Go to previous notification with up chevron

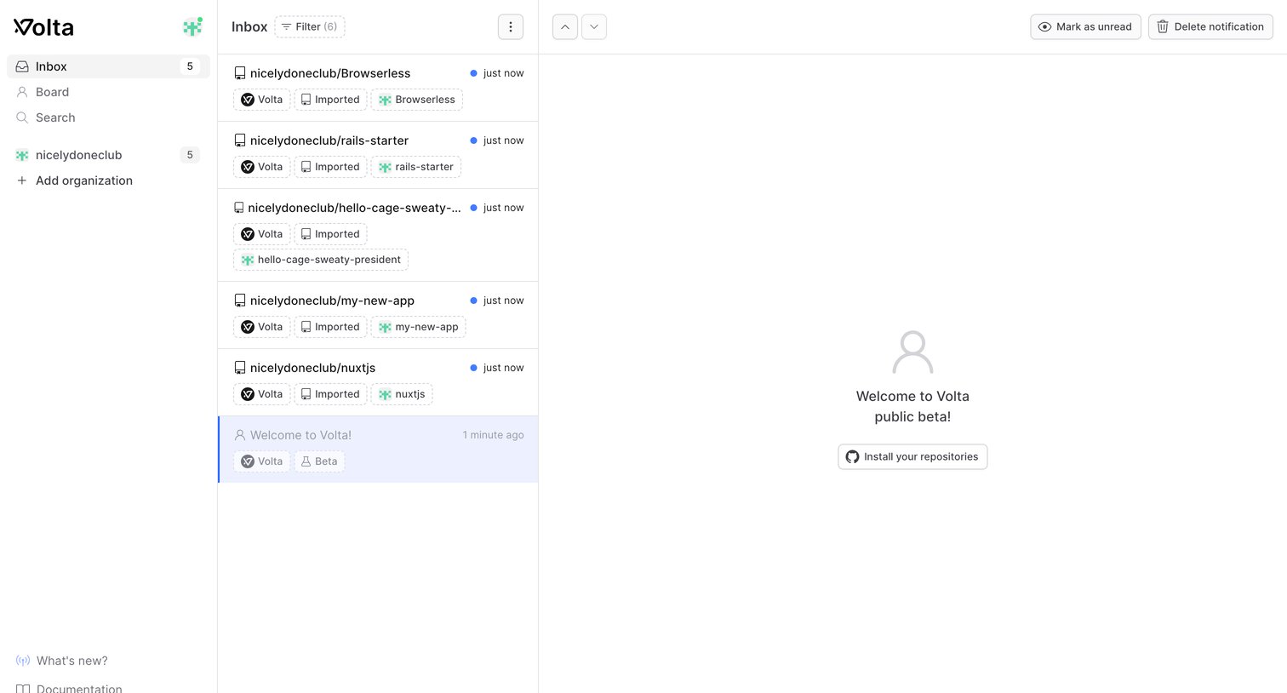tap(565, 27)
